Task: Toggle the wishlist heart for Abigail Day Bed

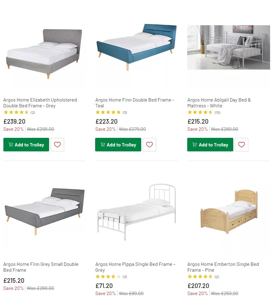Action: click(x=242, y=145)
